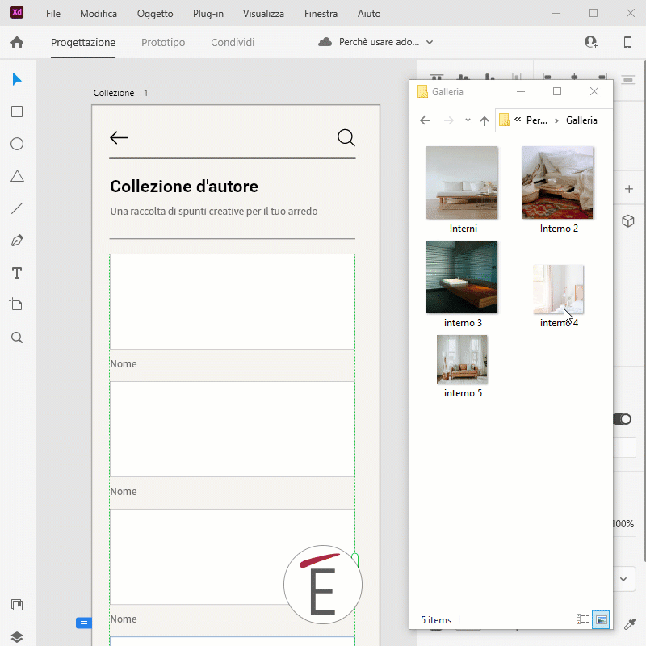
Task: Open the Visualizza menu
Action: tap(263, 14)
